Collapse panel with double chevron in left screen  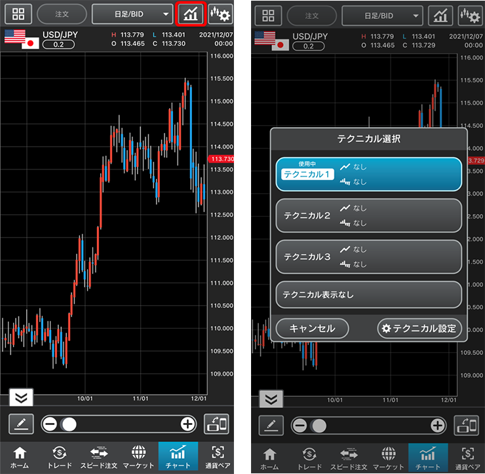click(x=22, y=397)
